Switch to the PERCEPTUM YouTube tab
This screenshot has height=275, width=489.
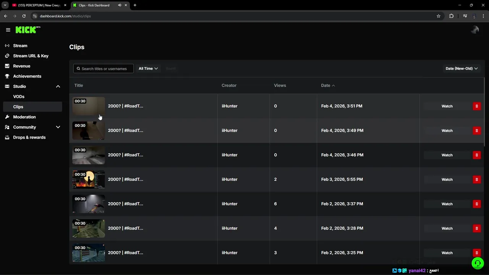(38, 5)
